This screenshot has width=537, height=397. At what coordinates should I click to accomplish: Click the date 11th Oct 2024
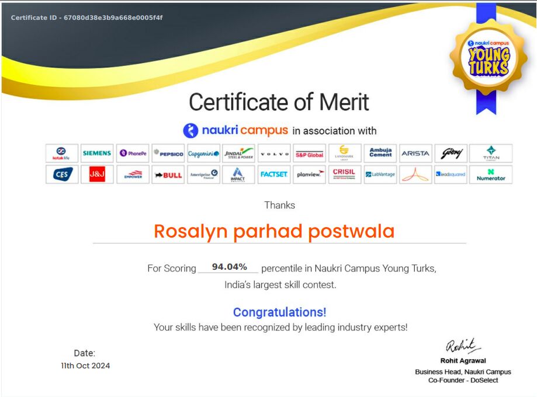[85, 366]
